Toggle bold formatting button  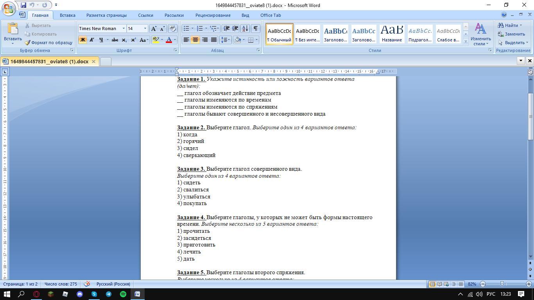click(x=82, y=40)
